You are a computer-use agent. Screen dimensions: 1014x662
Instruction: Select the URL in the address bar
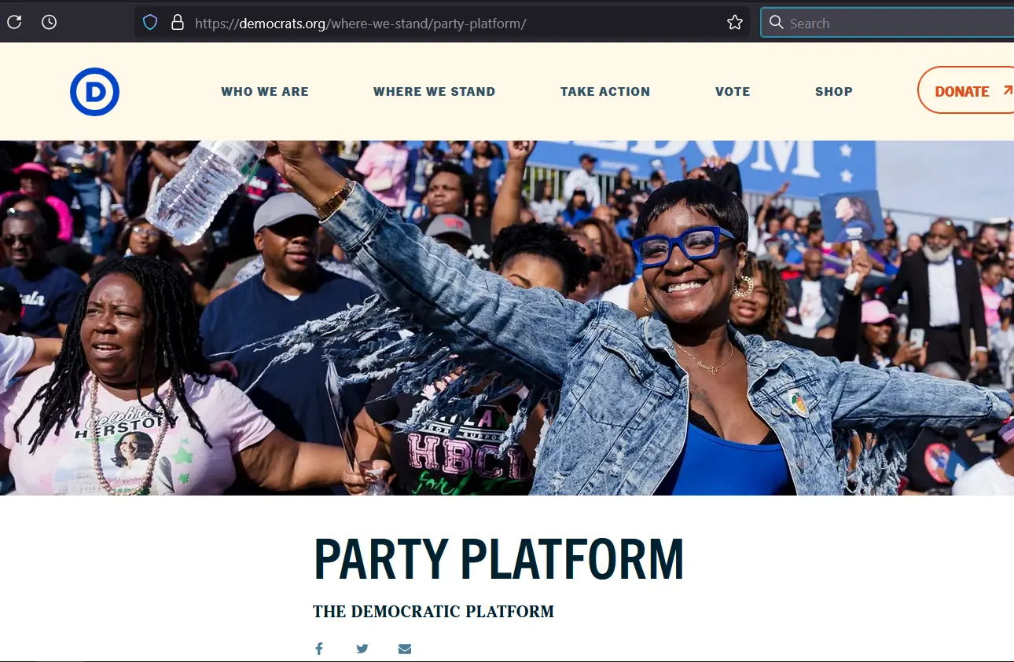tap(361, 24)
